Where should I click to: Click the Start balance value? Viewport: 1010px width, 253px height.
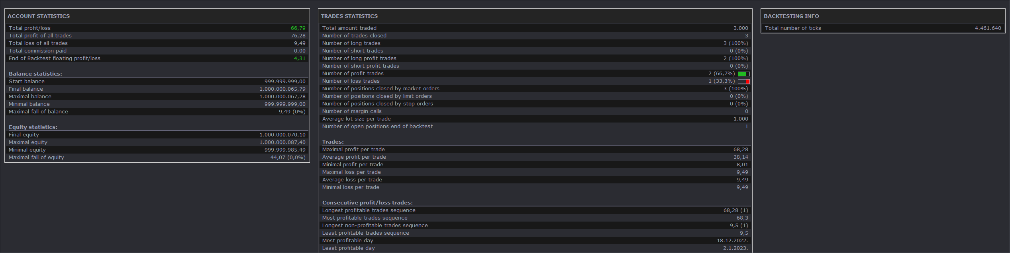[x=285, y=82]
